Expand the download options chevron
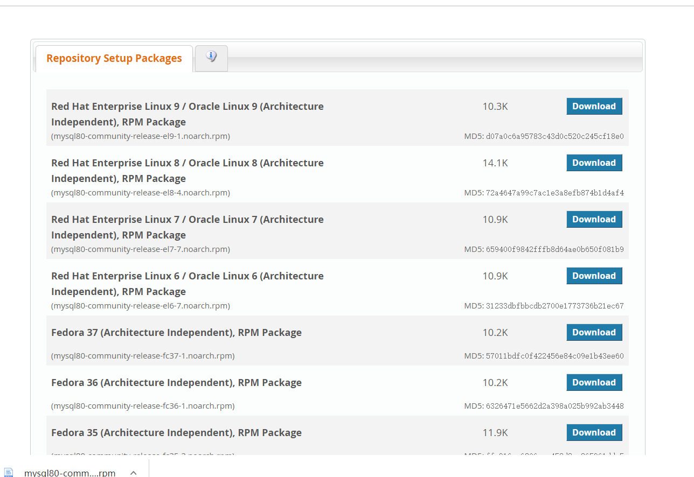The image size is (694, 477). pyautogui.click(x=134, y=473)
